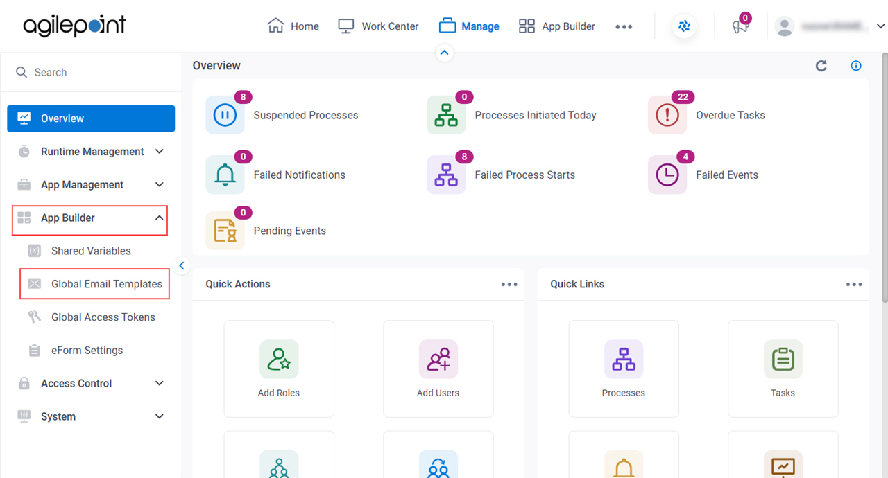Click in the sidebar Search field
888x478 pixels.
[x=91, y=72]
